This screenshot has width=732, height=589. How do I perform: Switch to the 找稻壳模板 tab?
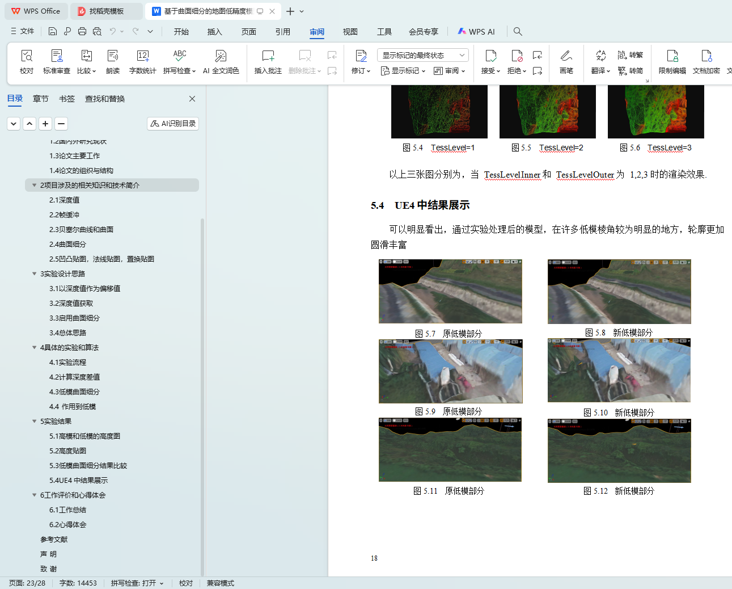coord(106,11)
